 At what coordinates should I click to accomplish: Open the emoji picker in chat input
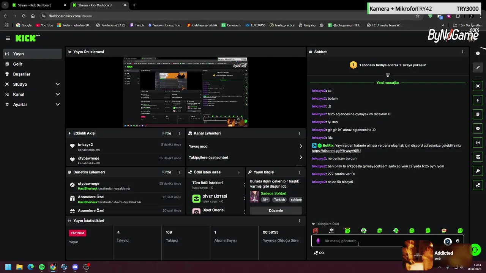[x=458, y=241]
